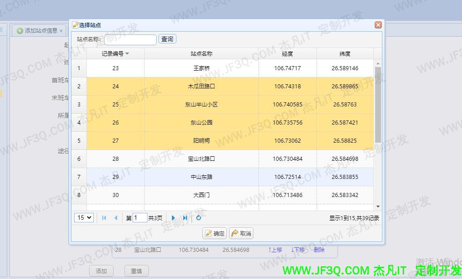Jump to the last page using the skip-forward icon

[185, 218]
